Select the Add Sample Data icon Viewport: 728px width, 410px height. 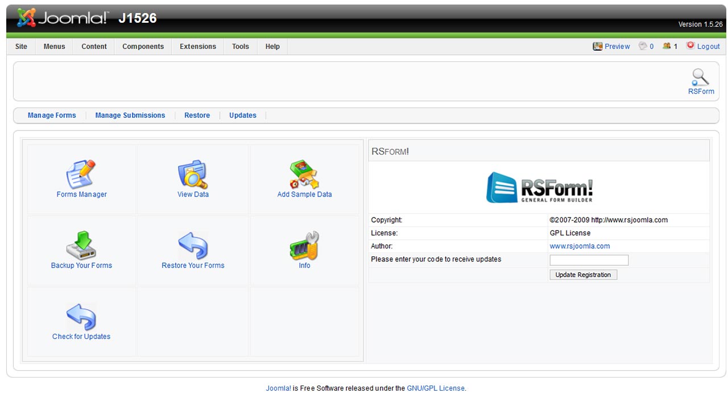point(304,175)
